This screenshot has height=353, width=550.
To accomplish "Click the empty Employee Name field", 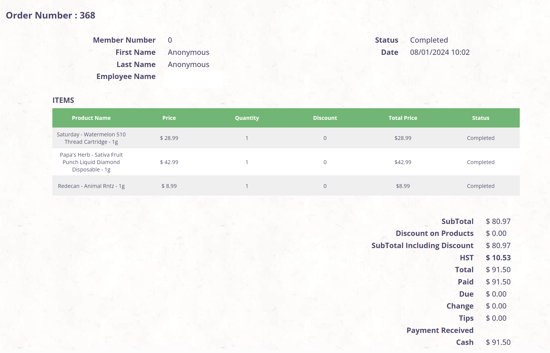I will (194, 79).
